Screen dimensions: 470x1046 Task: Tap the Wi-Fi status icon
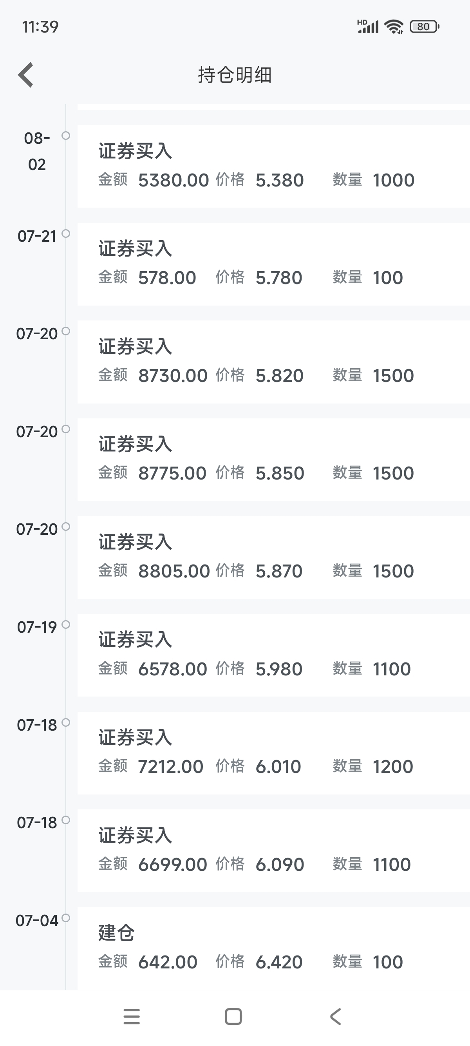coord(394,27)
